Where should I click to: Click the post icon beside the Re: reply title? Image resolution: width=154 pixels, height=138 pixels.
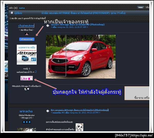point(48,111)
